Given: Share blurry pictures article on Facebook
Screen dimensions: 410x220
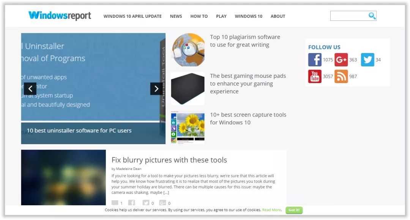Looking at the screenshot, I should [x=131, y=203].
